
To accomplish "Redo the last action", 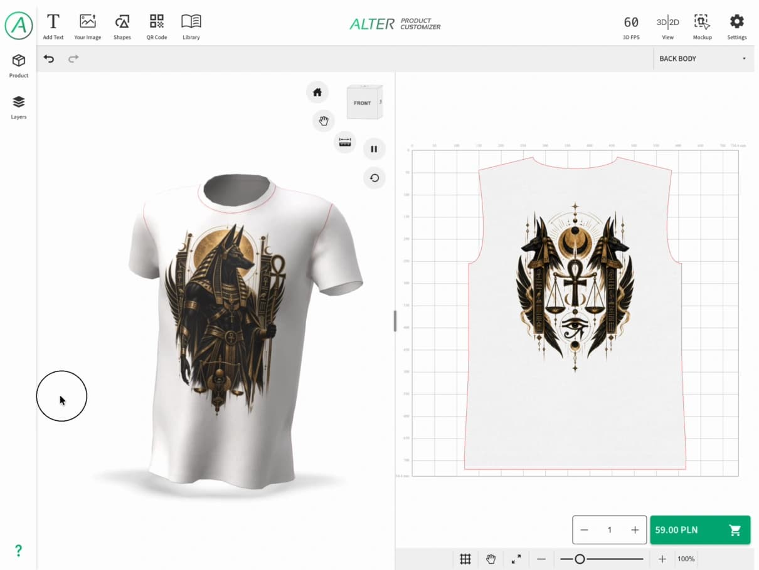I will click(x=73, y=59).
